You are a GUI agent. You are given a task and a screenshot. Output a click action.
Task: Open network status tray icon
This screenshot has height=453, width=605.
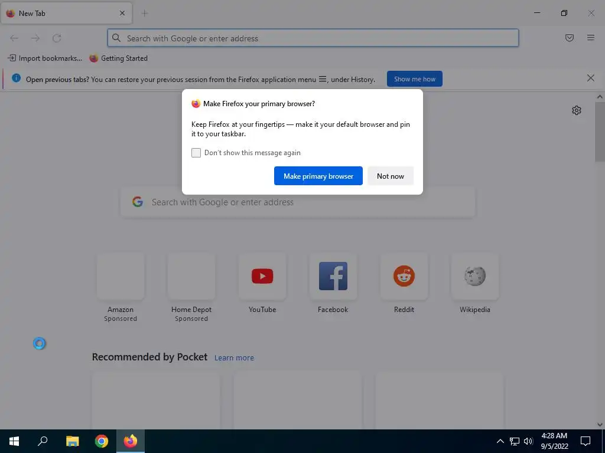pos(515,441)
